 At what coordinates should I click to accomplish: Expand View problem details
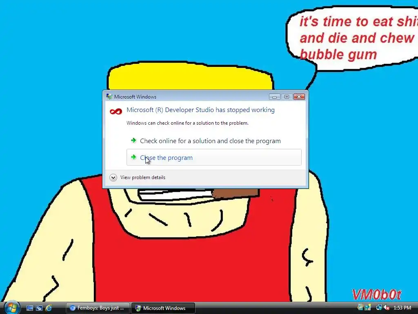click(137, 177)
